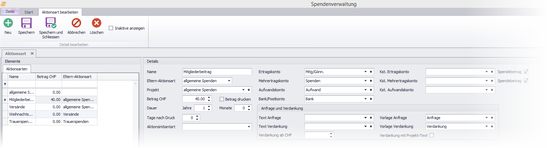
Task: Click the red Löschen icon
Action: click(96, 23)
